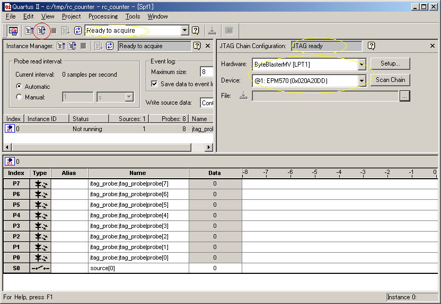This screenshot has height=304, width=441.
Task: Click Write Source Data icon in main toolbar
Action: tap(66, 30)
